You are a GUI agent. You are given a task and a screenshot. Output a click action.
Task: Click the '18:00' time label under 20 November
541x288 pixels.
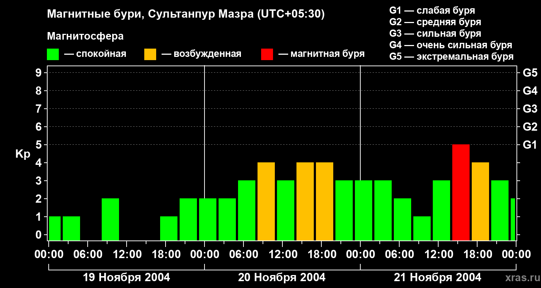[321, 255]
